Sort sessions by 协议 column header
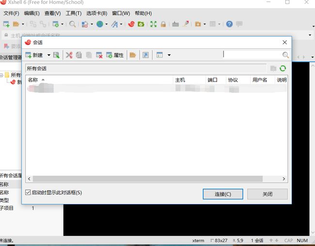Image resolution: width=315 pixels, height=246 pixels. (238, 80)
